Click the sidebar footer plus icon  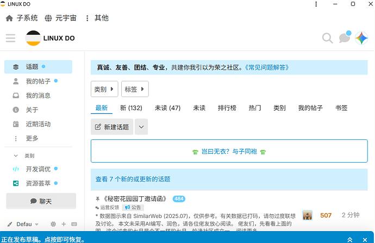pos(64,224)
